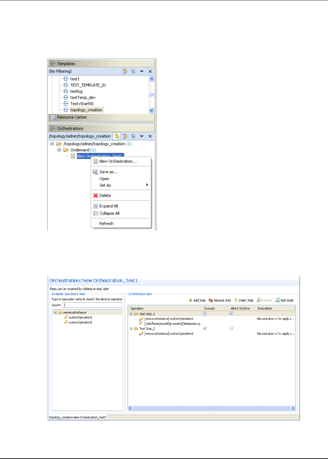Close the Orchestrations path bar

[x=150, y=136]
